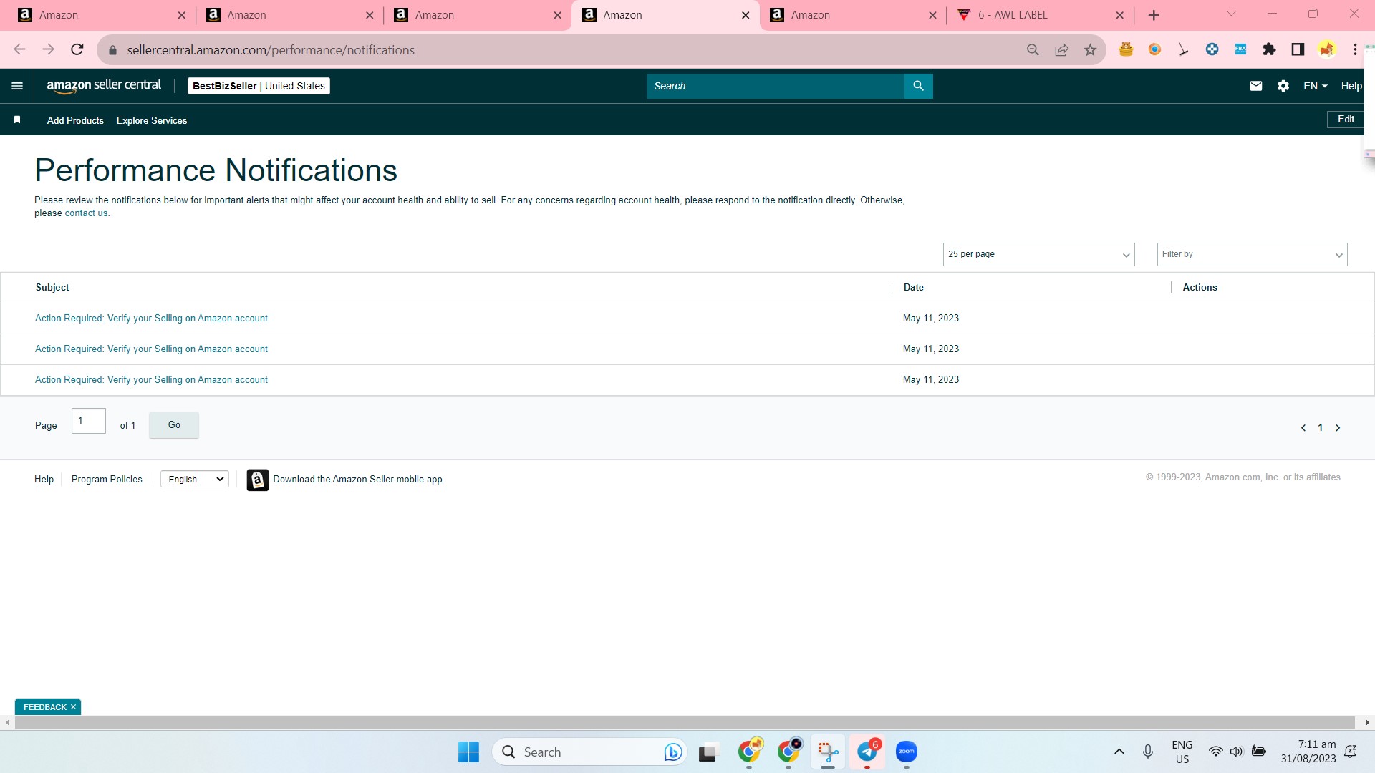Dismiss the FEEDBACK tab with its X
Viewport: 1375px width, 773px height.
[73, 707]
